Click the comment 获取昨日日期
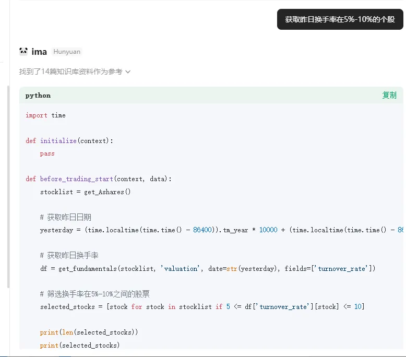This screenshot has height=357, width=406. (65, 217)
